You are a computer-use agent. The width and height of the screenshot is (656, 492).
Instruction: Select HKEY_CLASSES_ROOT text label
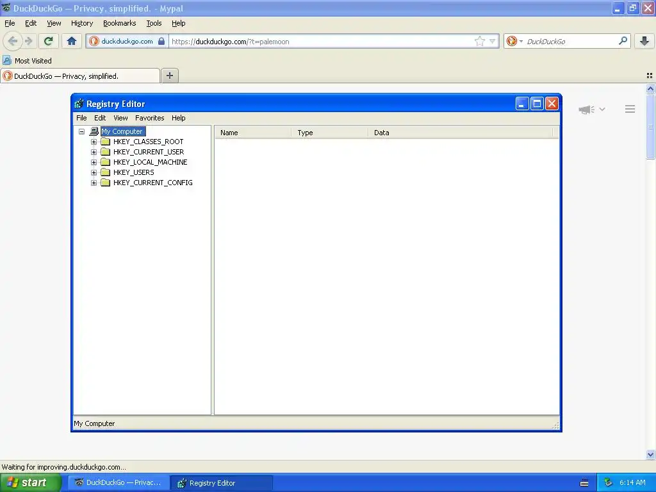(x=149, y=142)
